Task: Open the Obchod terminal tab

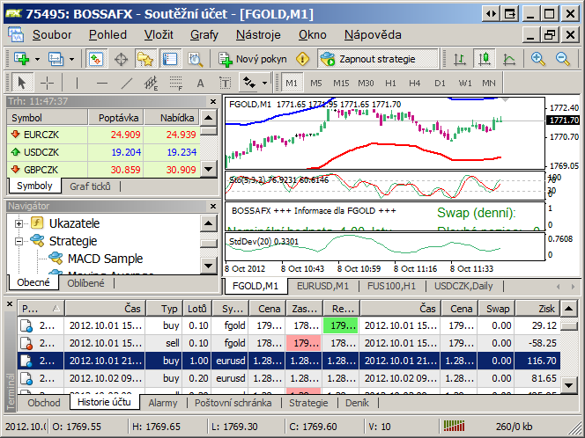Action: [44, 403]
